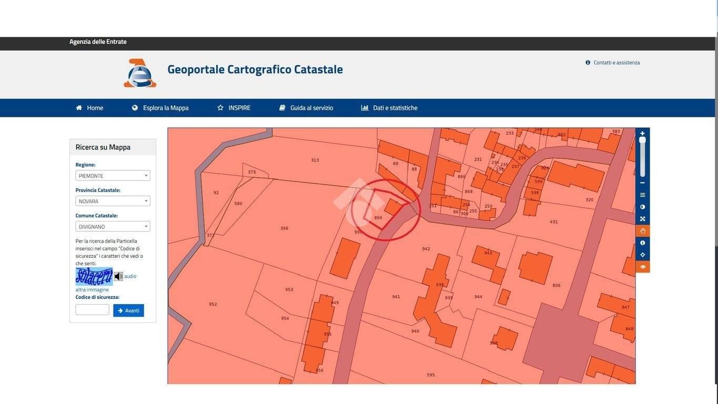
Task: Toggle the eye visibility button
Action: (642, 267)
